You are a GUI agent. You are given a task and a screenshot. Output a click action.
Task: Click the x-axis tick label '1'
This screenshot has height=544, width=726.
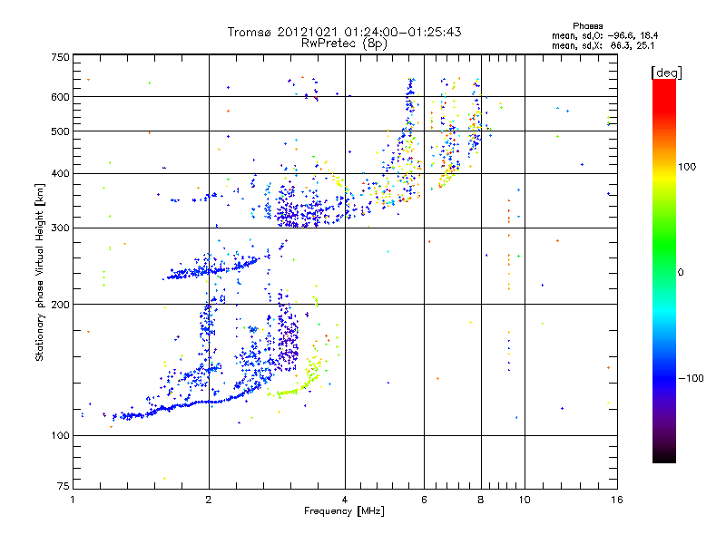73,500
